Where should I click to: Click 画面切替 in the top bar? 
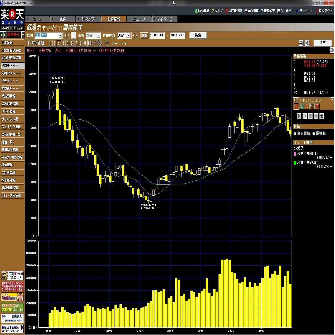coord(251,11)
